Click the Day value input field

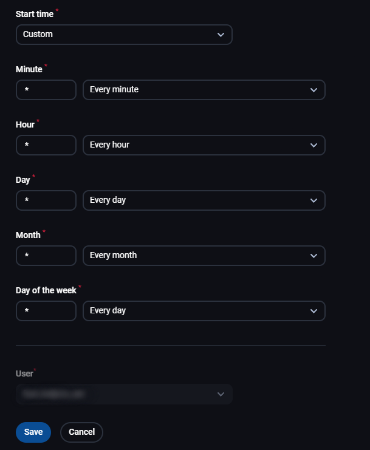click(46, 200)
